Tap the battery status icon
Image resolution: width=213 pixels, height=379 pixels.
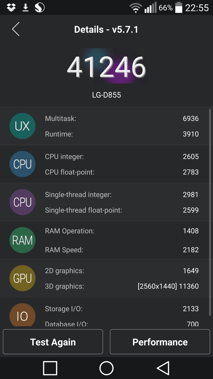click(179, 7)
